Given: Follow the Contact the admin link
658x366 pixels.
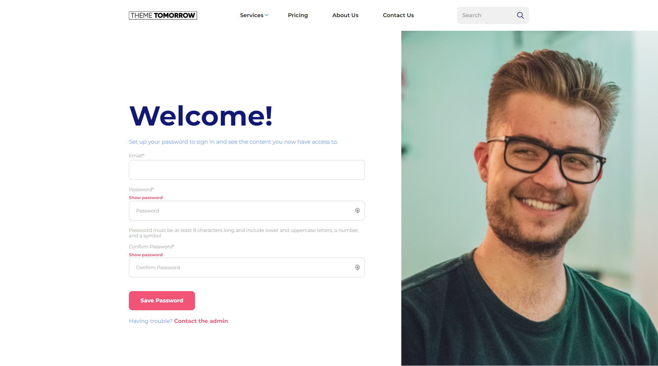Looking at the screenshot, I should click(201, 321).
